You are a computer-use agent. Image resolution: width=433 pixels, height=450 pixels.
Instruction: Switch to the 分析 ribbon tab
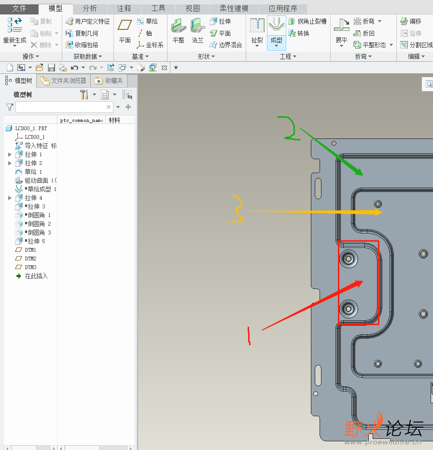[x=90, y=9]
